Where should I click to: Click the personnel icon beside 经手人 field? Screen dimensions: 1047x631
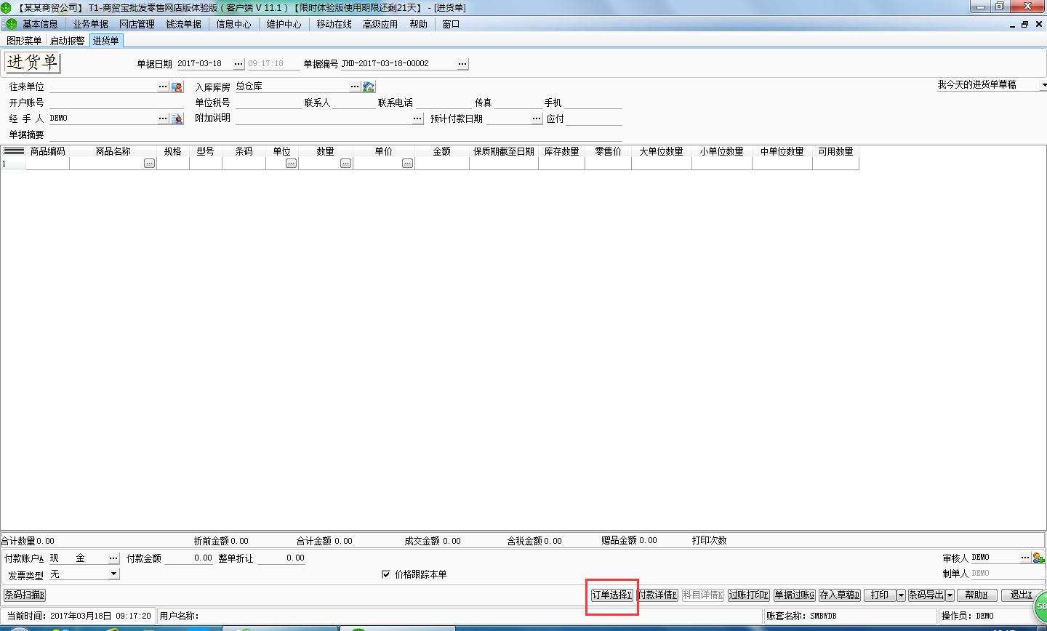coord(177,118)
